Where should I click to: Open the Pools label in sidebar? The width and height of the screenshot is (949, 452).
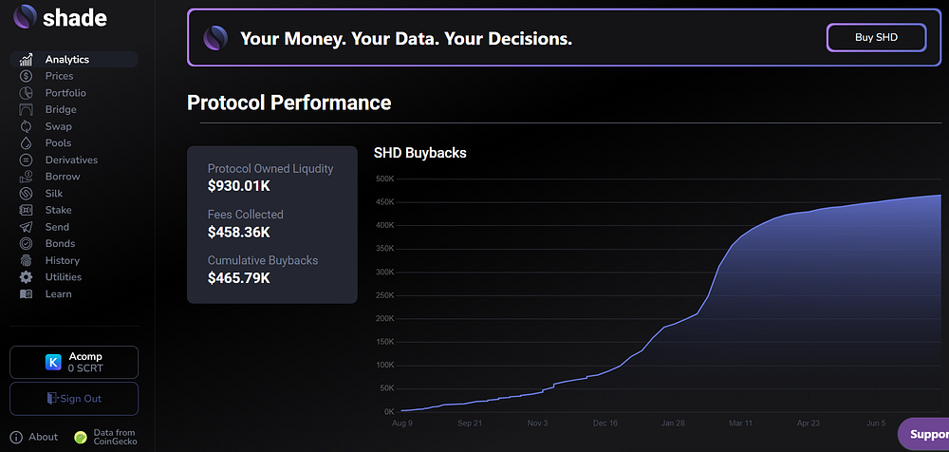[x=58, y=143]
